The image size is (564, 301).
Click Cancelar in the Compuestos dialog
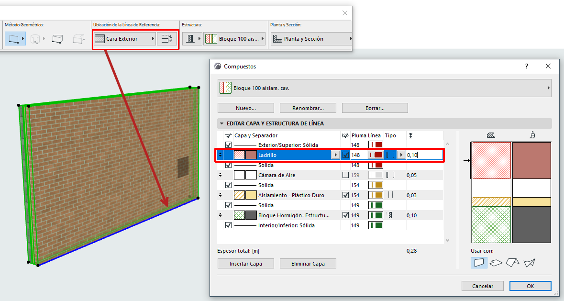click(483, 286)
